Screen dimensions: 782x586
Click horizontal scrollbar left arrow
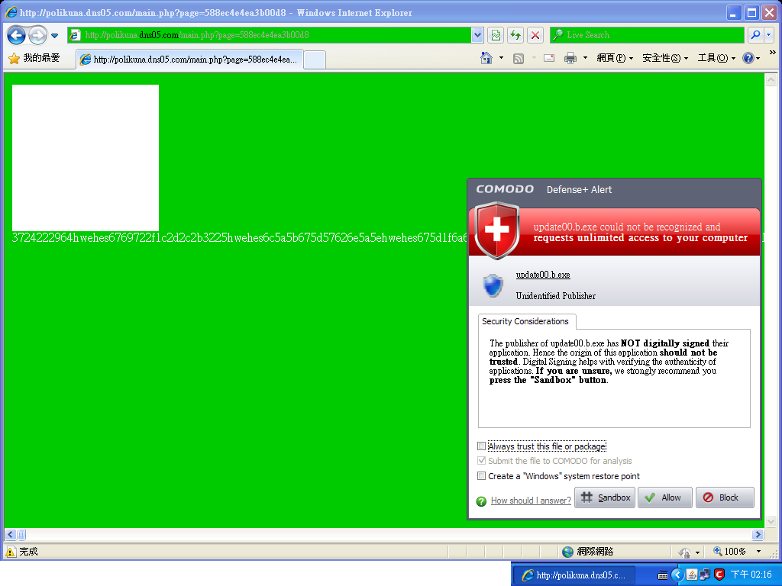[10, 535]
